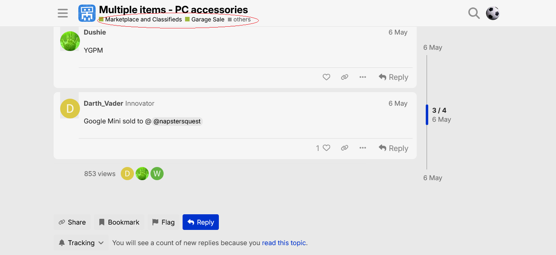Show more actions on Dushie's post

pyautogui.click(x=363, y=77)
